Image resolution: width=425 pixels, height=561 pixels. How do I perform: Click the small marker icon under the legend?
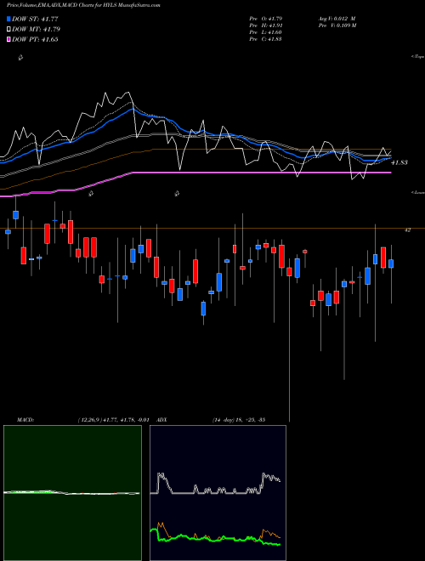[20, 57]
